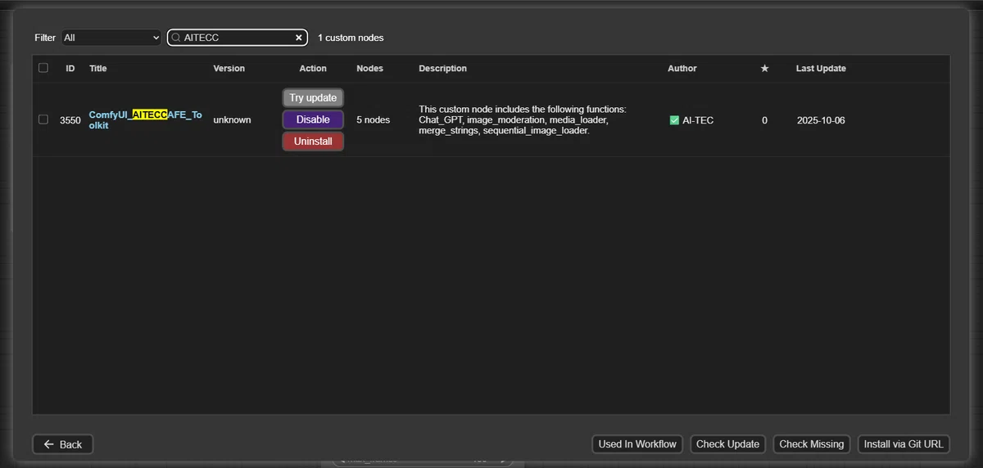Sort by the Nodes column header
The width and height of the screenshot is (983, 468).
(x=370, y=69)
